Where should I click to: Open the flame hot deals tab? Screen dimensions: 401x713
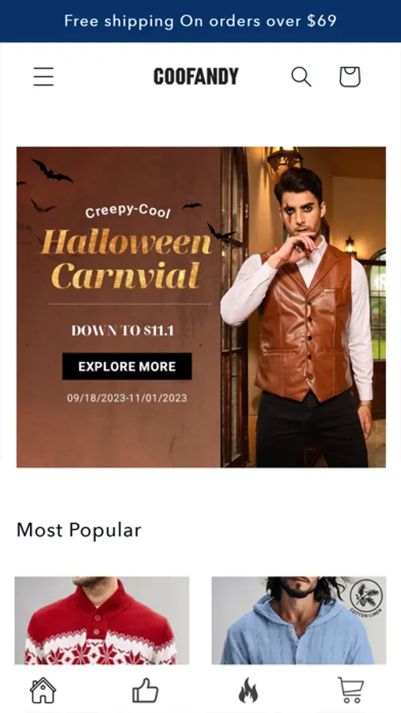[248, 690]
